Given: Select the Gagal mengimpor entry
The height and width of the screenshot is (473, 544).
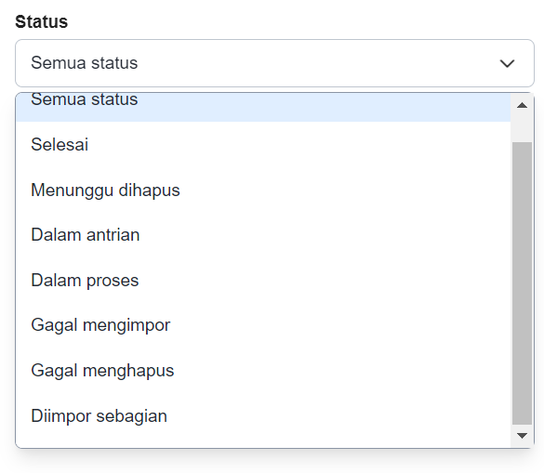Looking at the screenshot, I should click(263, 325).
